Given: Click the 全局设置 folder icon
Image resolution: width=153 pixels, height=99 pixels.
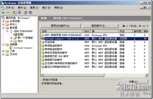Looking at the screenshot, I should pyautogui.click(x=7, y=21).
